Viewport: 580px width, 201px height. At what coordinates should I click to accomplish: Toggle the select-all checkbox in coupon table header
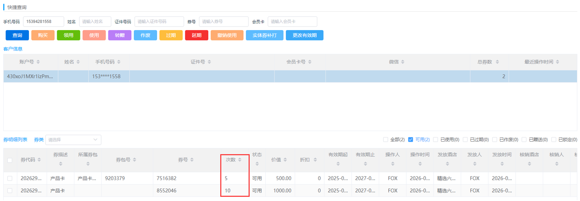click(x=10, y=160)
